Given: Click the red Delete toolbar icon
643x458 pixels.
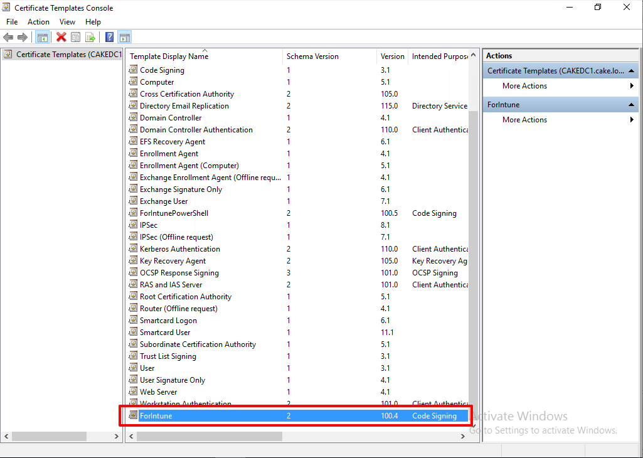Looking at the screenshot, I should [x=61, y=37].
